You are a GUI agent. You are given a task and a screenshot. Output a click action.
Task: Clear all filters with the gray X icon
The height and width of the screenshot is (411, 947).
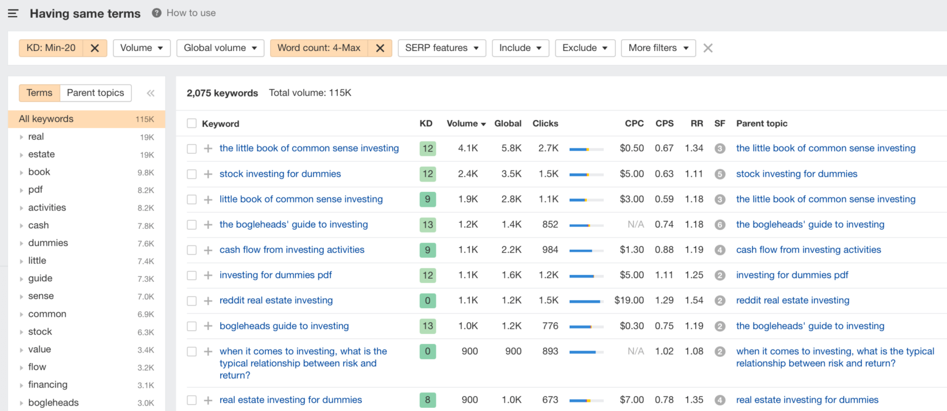point(708,47)
